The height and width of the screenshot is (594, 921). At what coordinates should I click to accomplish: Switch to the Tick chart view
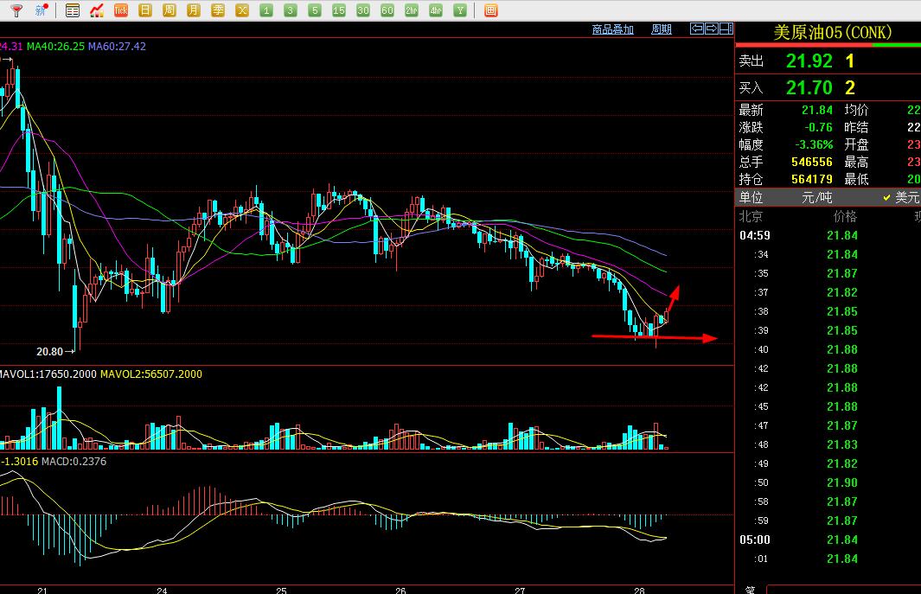click(121, 10)
